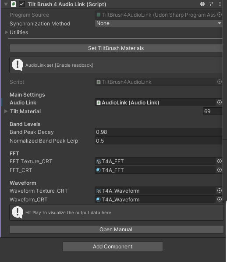Click the Tilt Material label
This screenshot has height=262, width=227.
25,111
